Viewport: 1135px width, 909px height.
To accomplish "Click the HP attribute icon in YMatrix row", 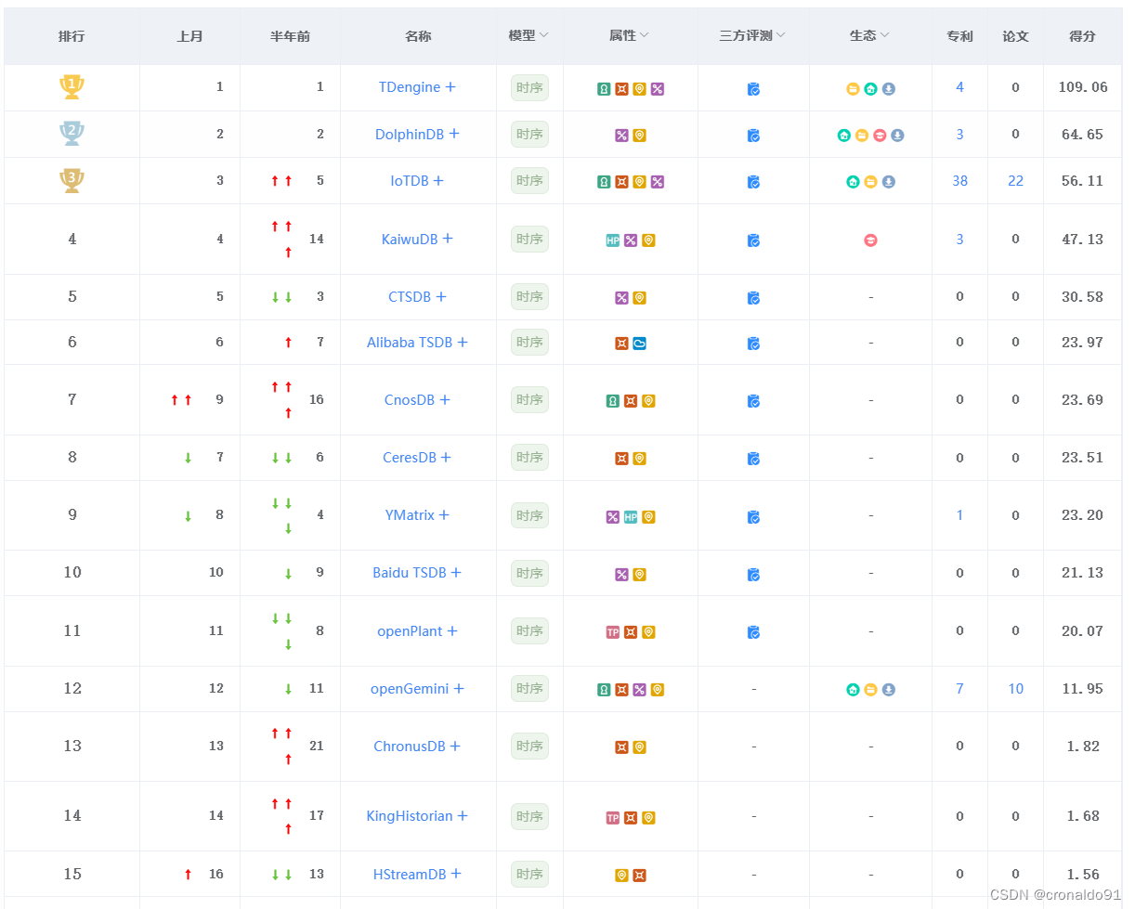I will click(x=631, y=517).
